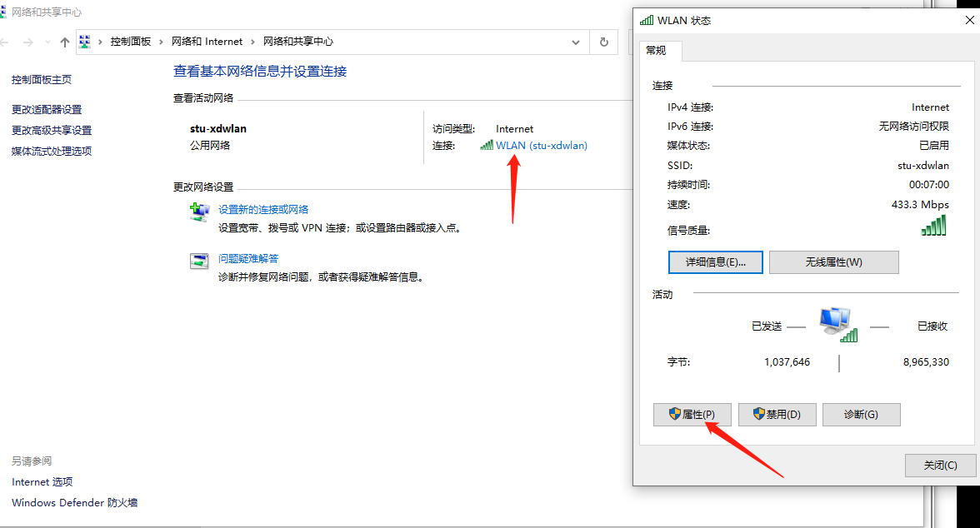Click the WLAN status title bar icon

647,21
